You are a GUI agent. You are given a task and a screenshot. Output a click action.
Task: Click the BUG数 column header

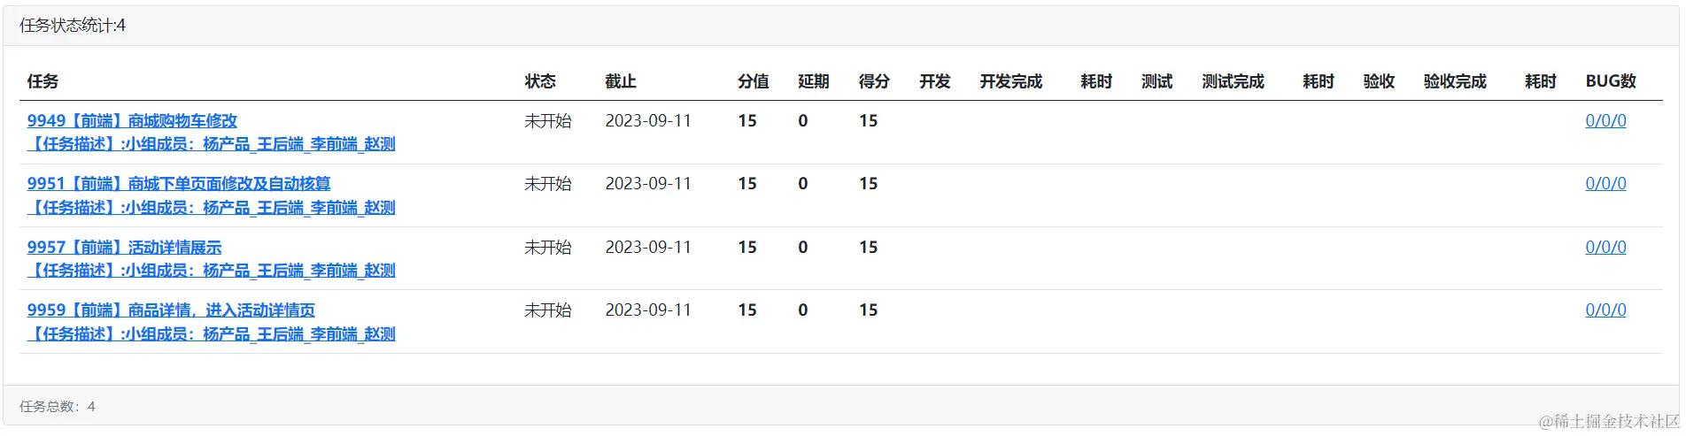click(x=1610, y=81)
